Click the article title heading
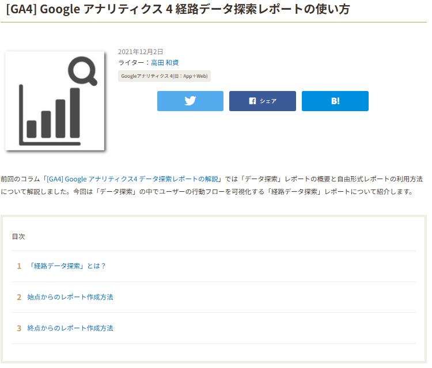Viewport: 432px width, 368px height. (x=177, y=9)
